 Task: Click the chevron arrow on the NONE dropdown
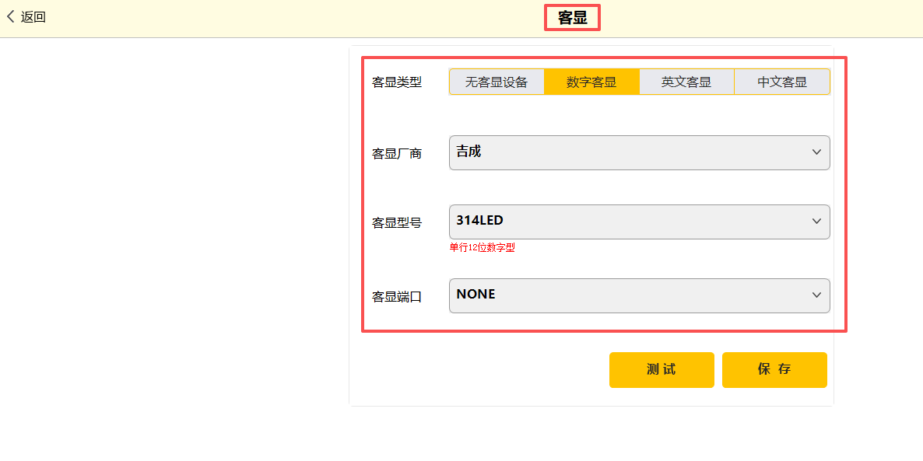816,295
